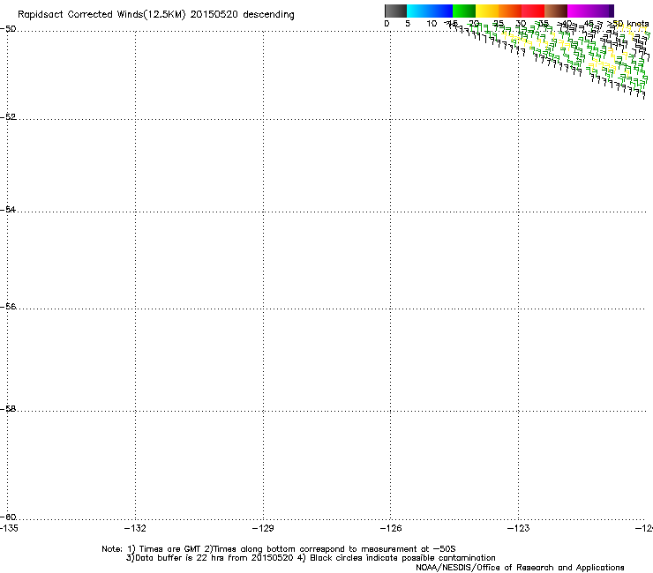Click the latitude label '-54'

click(8, 209)
